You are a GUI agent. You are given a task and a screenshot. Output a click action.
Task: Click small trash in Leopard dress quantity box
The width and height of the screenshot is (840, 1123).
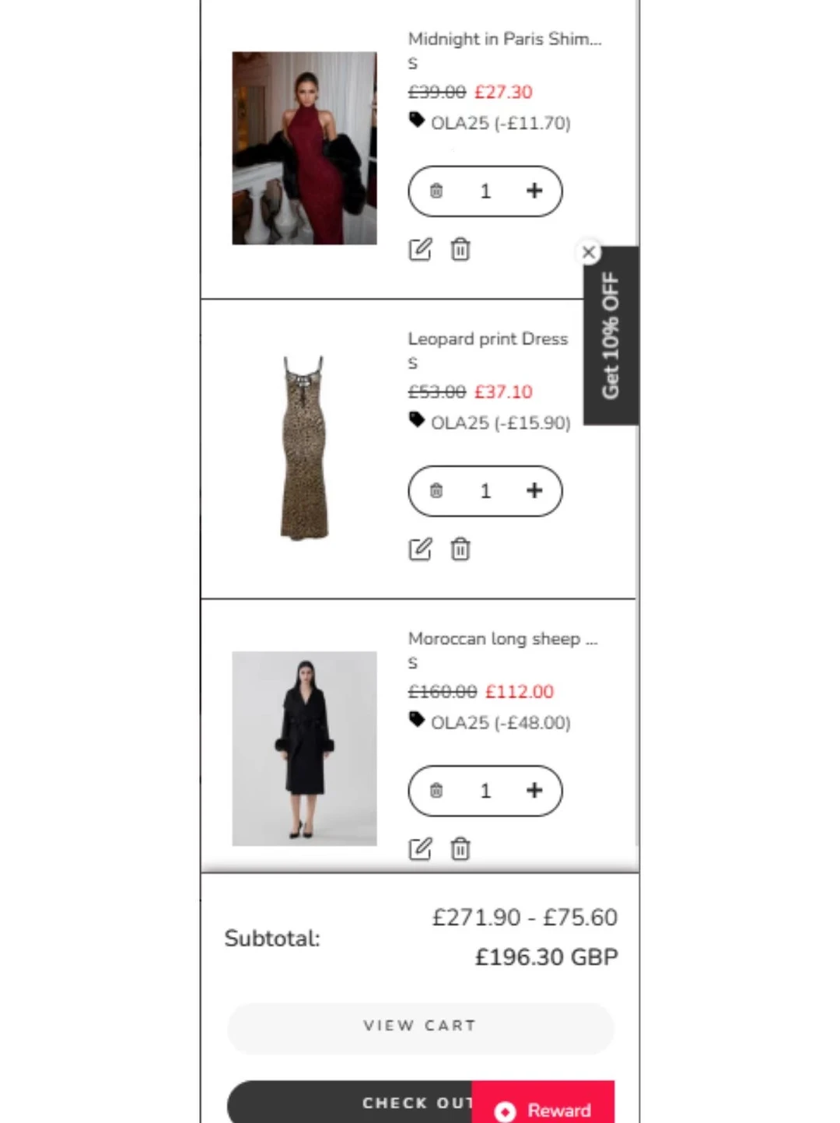pyautogui.click(x=436, y=490)
